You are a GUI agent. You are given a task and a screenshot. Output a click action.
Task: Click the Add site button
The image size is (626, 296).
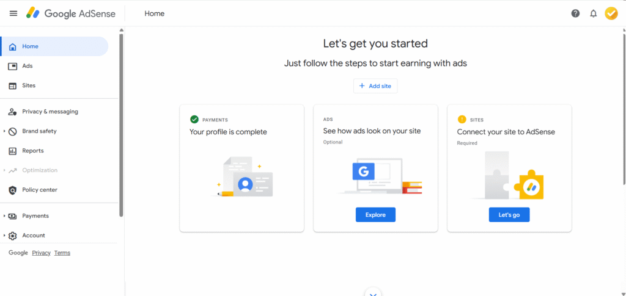click(x=375, y=86)
